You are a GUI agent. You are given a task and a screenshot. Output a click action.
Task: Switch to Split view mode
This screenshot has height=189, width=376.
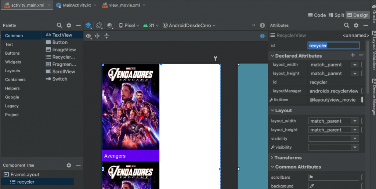pyautogui.click(x=336, y=15)
